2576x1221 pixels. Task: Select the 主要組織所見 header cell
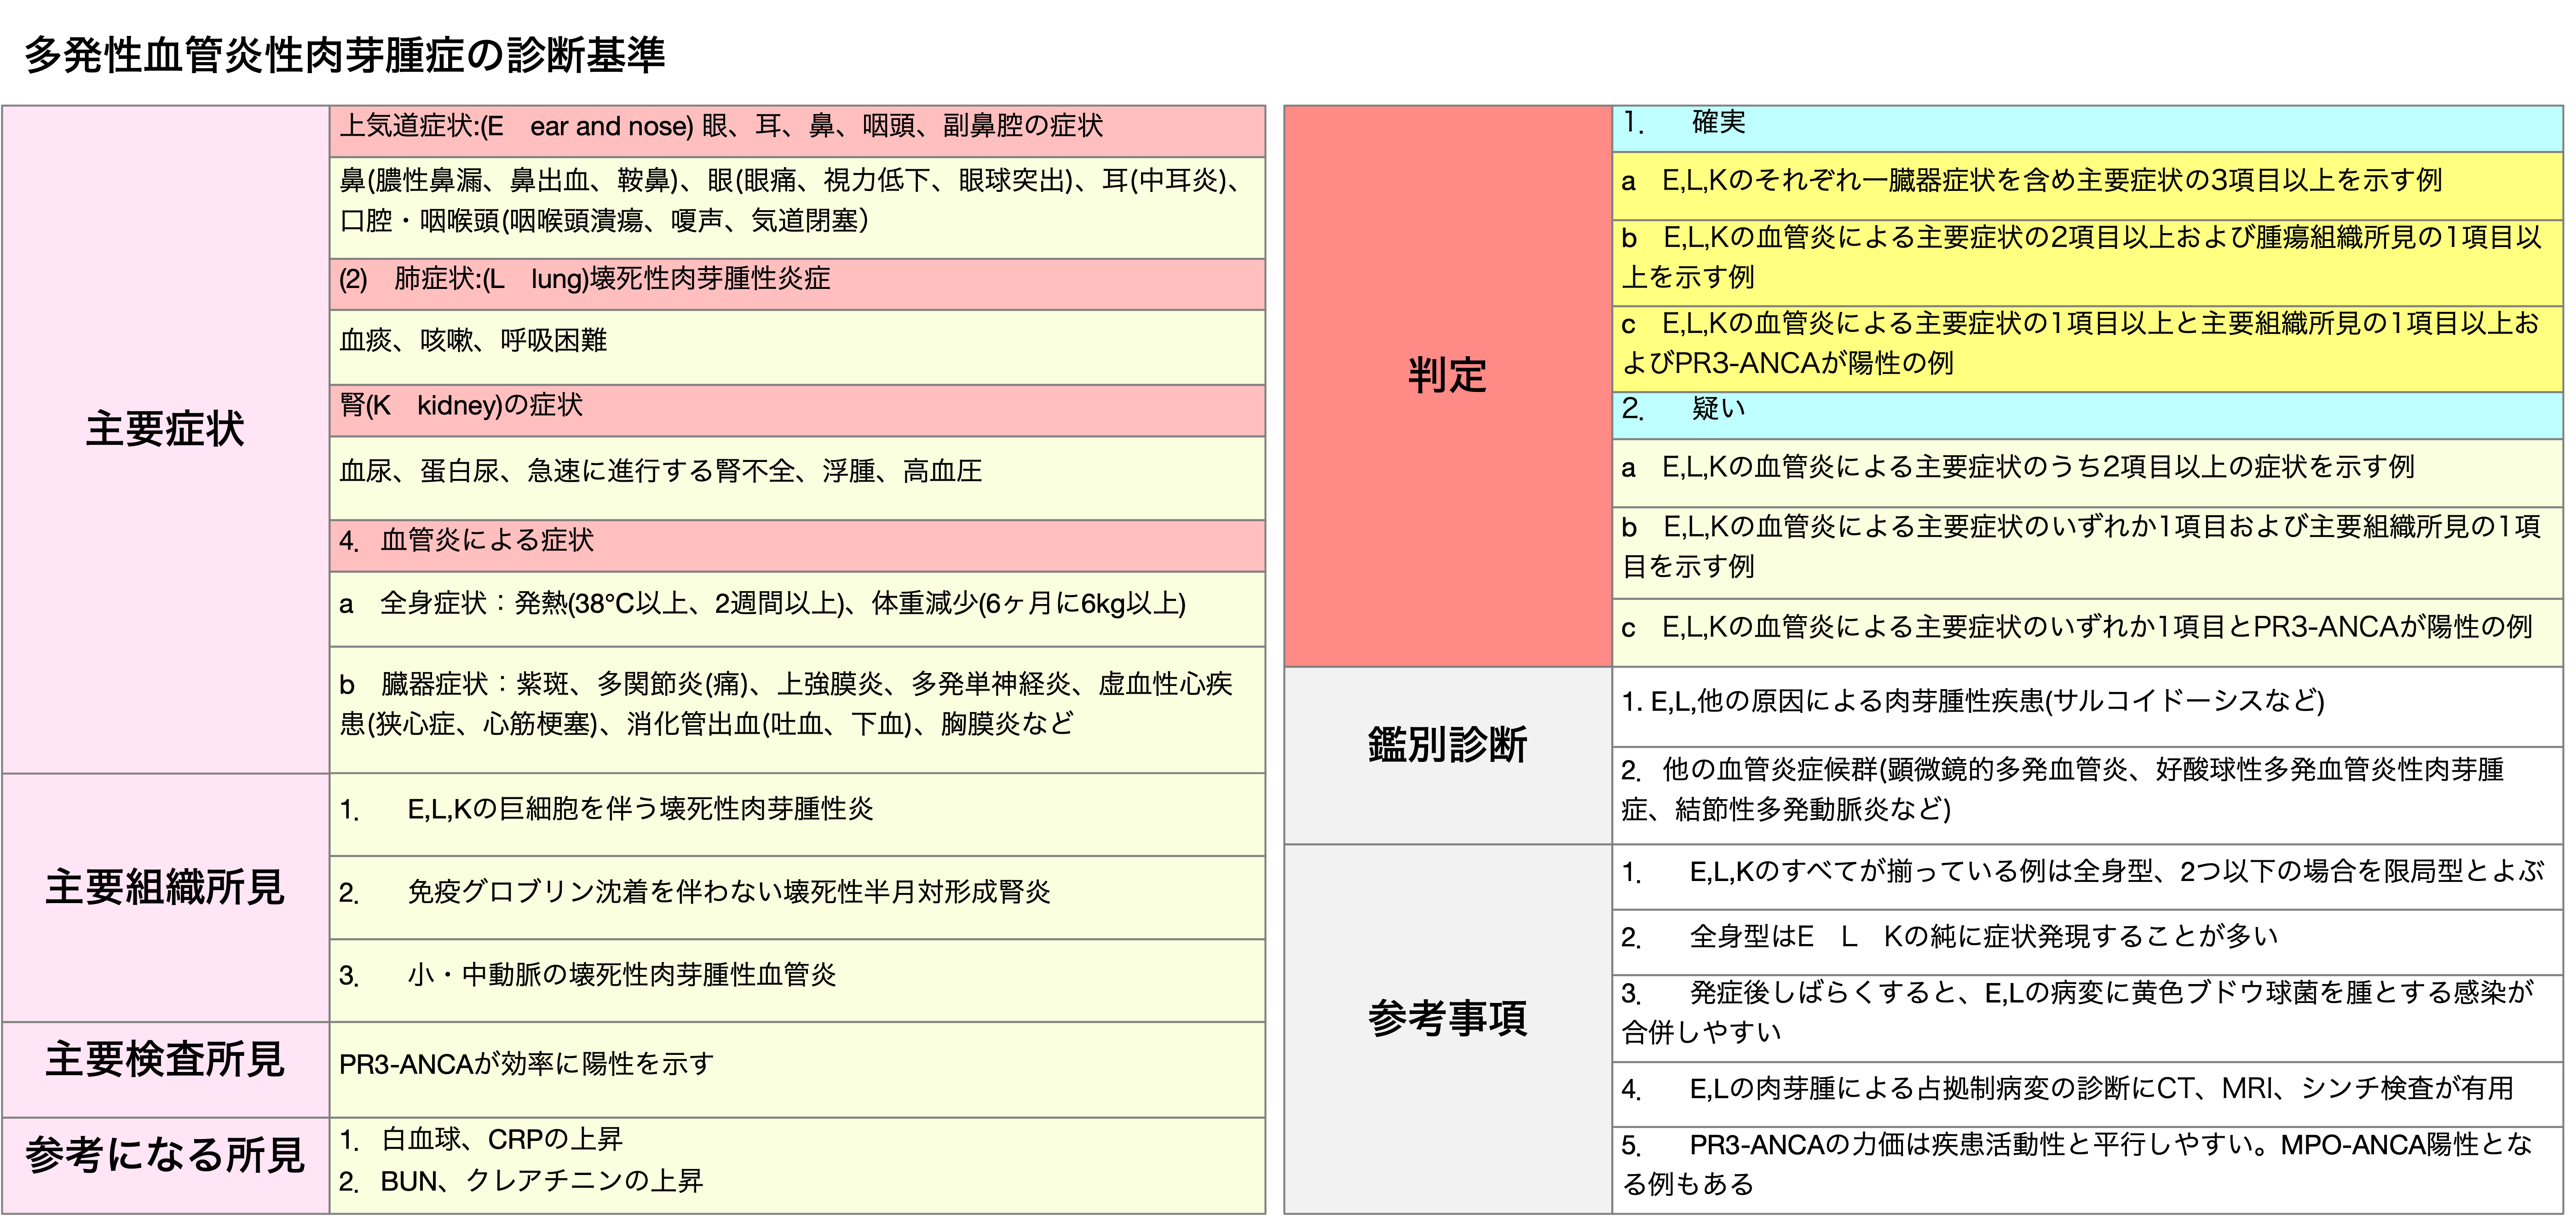click(165, 897)
